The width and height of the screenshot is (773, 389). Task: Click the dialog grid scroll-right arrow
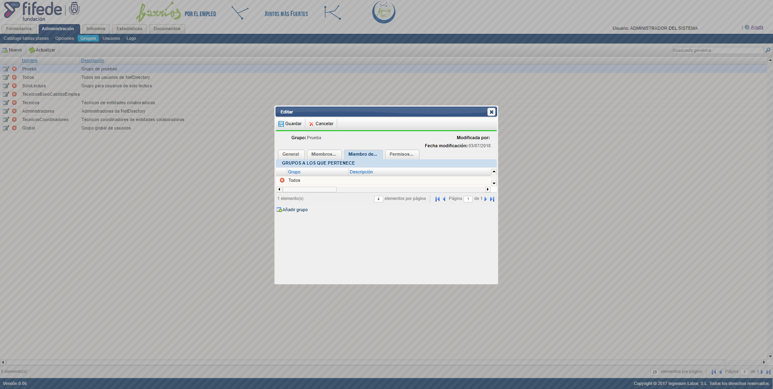pos(488,189)
